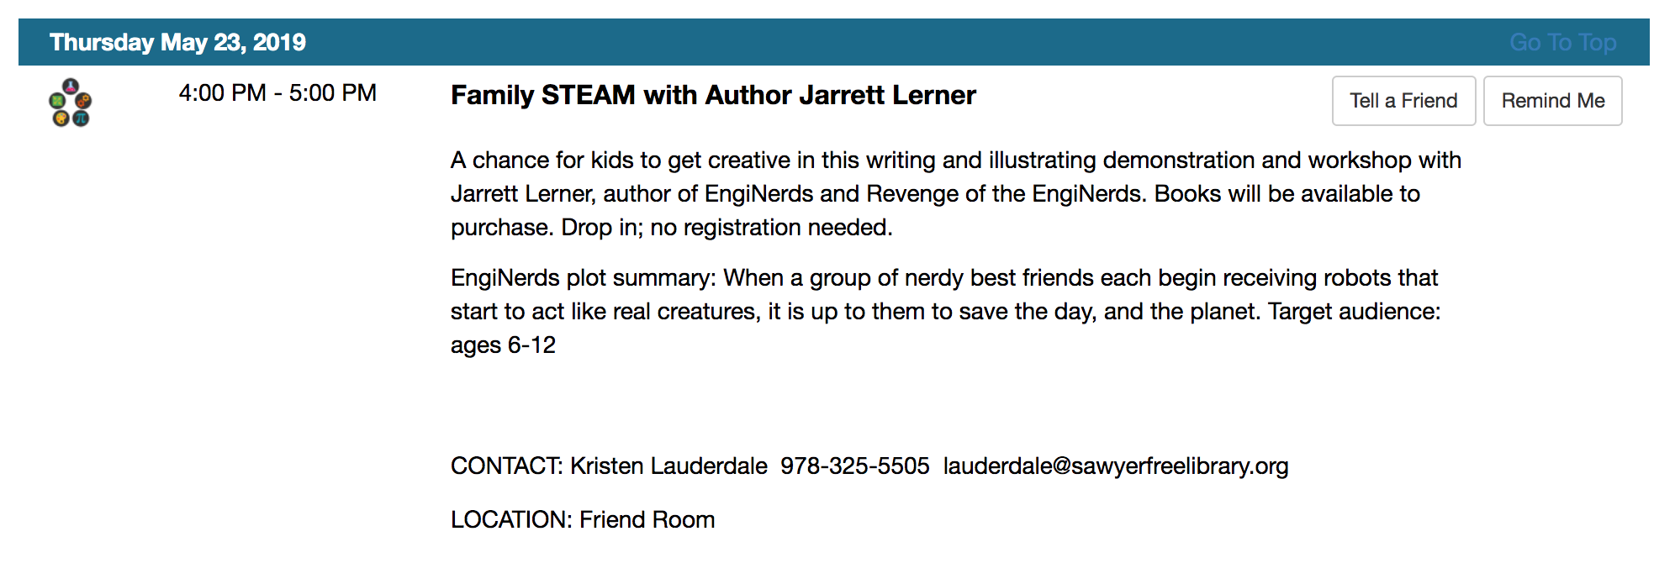Click the 4:00 PM - 5:00 PM time
This screenshot has width=1675, height=563.
pyautogui.click(x=277, y=92)
